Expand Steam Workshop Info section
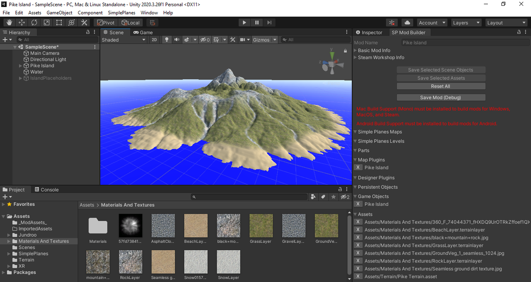531x282 pixels. click(356, 57)
